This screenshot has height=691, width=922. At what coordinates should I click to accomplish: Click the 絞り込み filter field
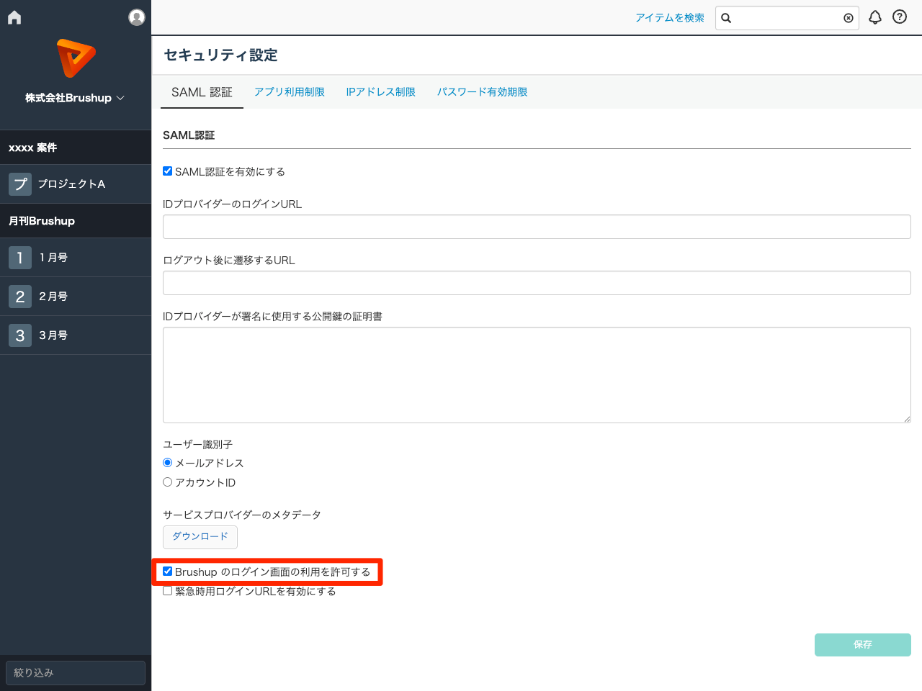[x=75, y=672]
